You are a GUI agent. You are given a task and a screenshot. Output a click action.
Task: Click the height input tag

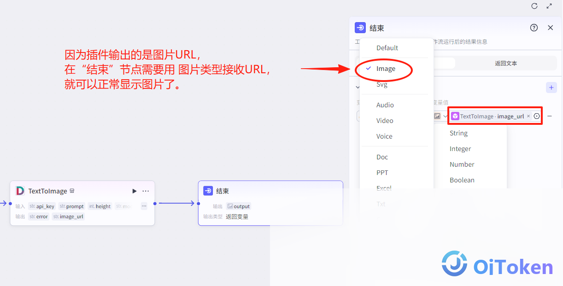coord(100,206)
